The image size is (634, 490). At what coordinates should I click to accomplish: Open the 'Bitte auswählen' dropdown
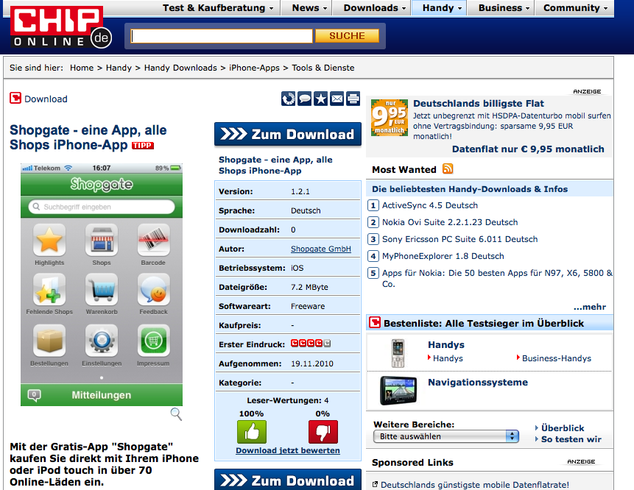[x=447, y=436]
